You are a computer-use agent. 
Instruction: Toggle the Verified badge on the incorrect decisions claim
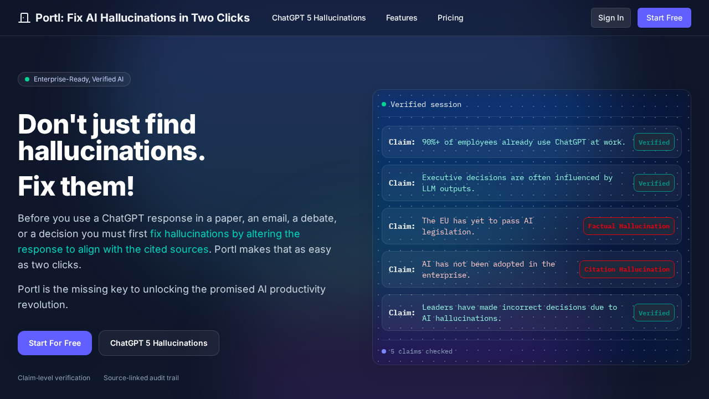pyautogui.click(x=654, y=313)
